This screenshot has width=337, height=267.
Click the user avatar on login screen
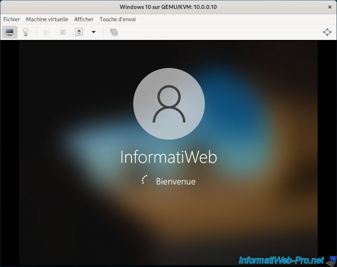pos(169,104)
